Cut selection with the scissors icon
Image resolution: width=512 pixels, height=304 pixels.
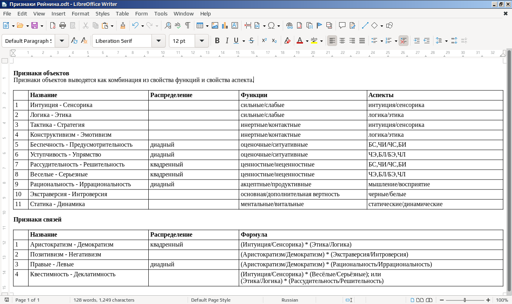coord(85,26)
